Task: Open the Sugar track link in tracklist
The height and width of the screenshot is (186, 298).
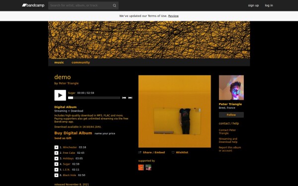Action: (x=67, y=164)
